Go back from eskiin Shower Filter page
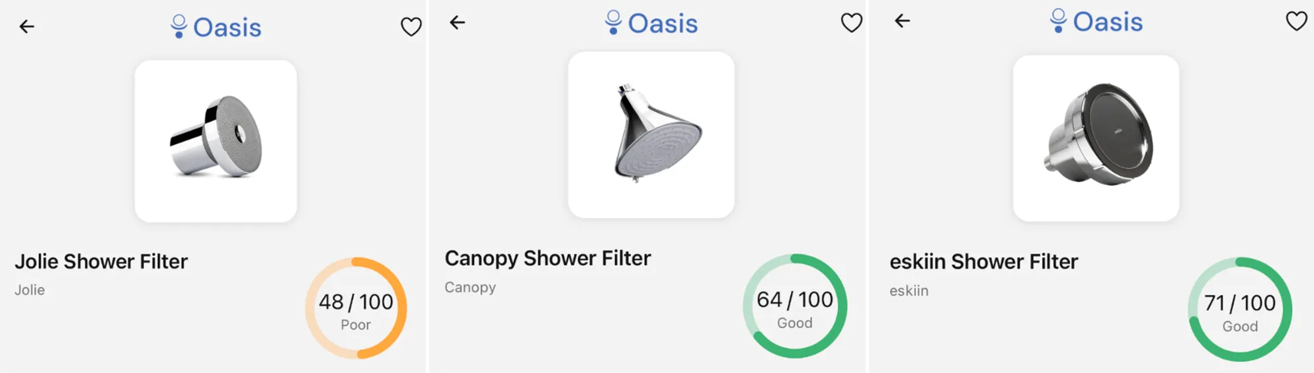The height and width of the screenshot is (373, 1314). tap(903, 21)
